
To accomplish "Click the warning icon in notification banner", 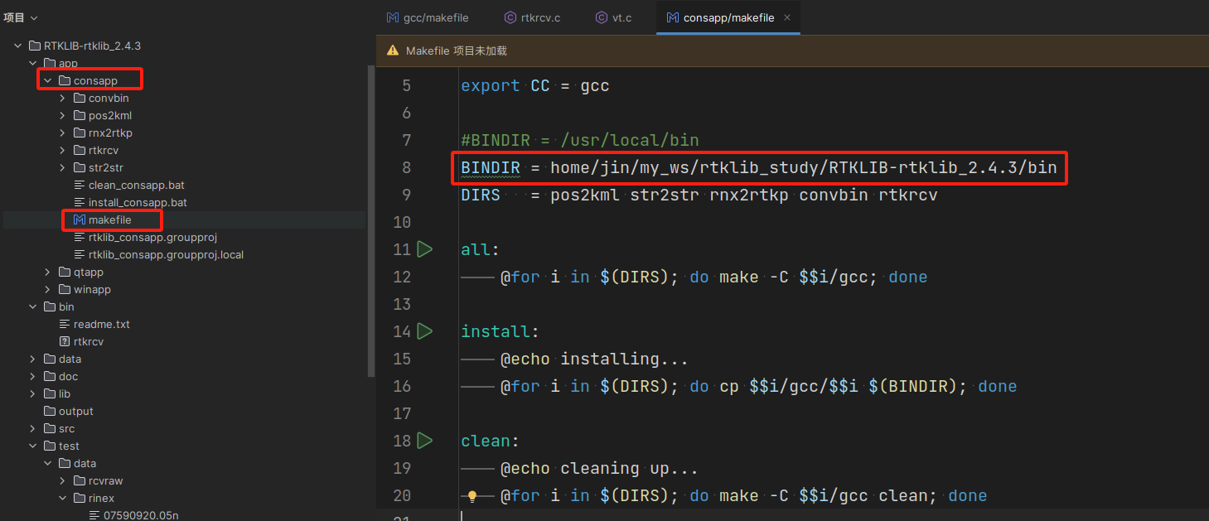I will [393, 51].
